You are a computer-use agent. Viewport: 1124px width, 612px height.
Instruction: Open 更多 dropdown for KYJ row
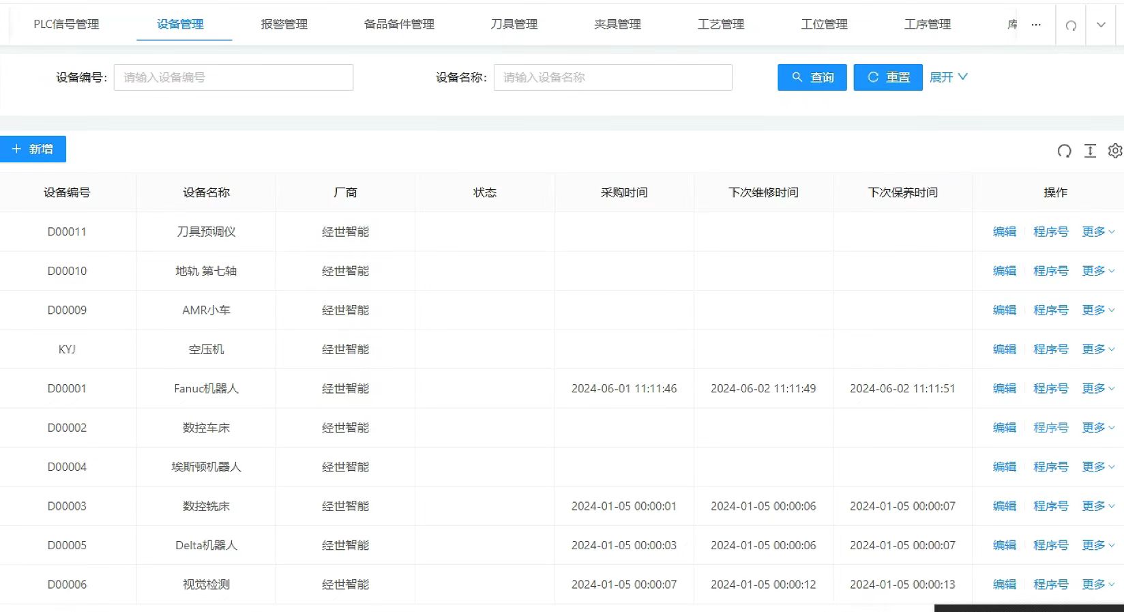(1098, 349)
